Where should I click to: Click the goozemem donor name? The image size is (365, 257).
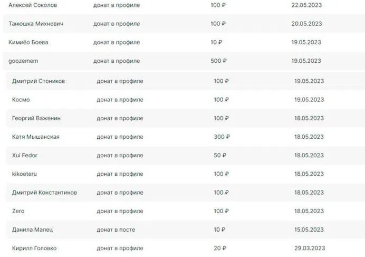click(x=23, y=61)
